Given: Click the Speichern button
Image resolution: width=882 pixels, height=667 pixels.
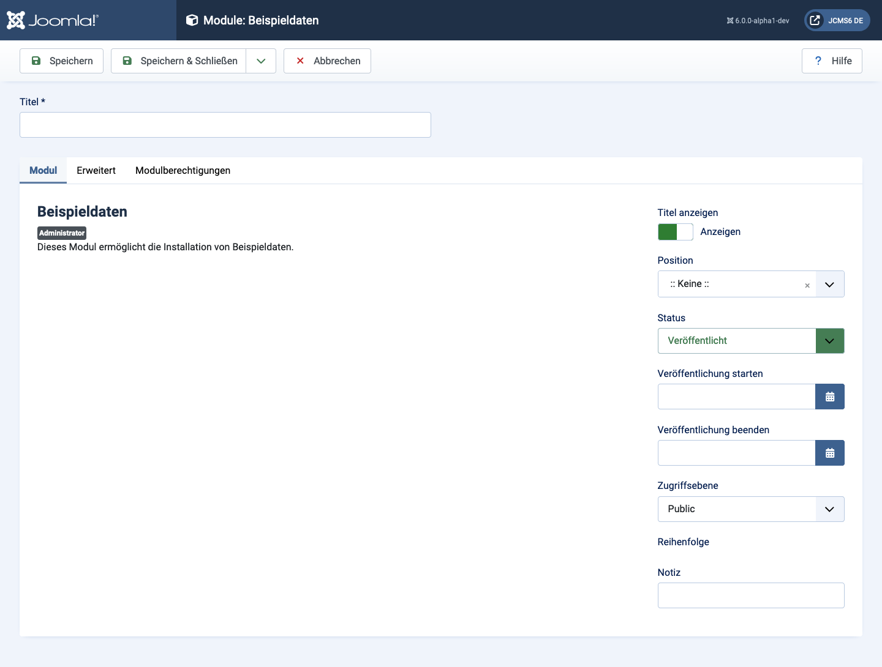Looking at the screenshot, I should (x=61, y=61).
